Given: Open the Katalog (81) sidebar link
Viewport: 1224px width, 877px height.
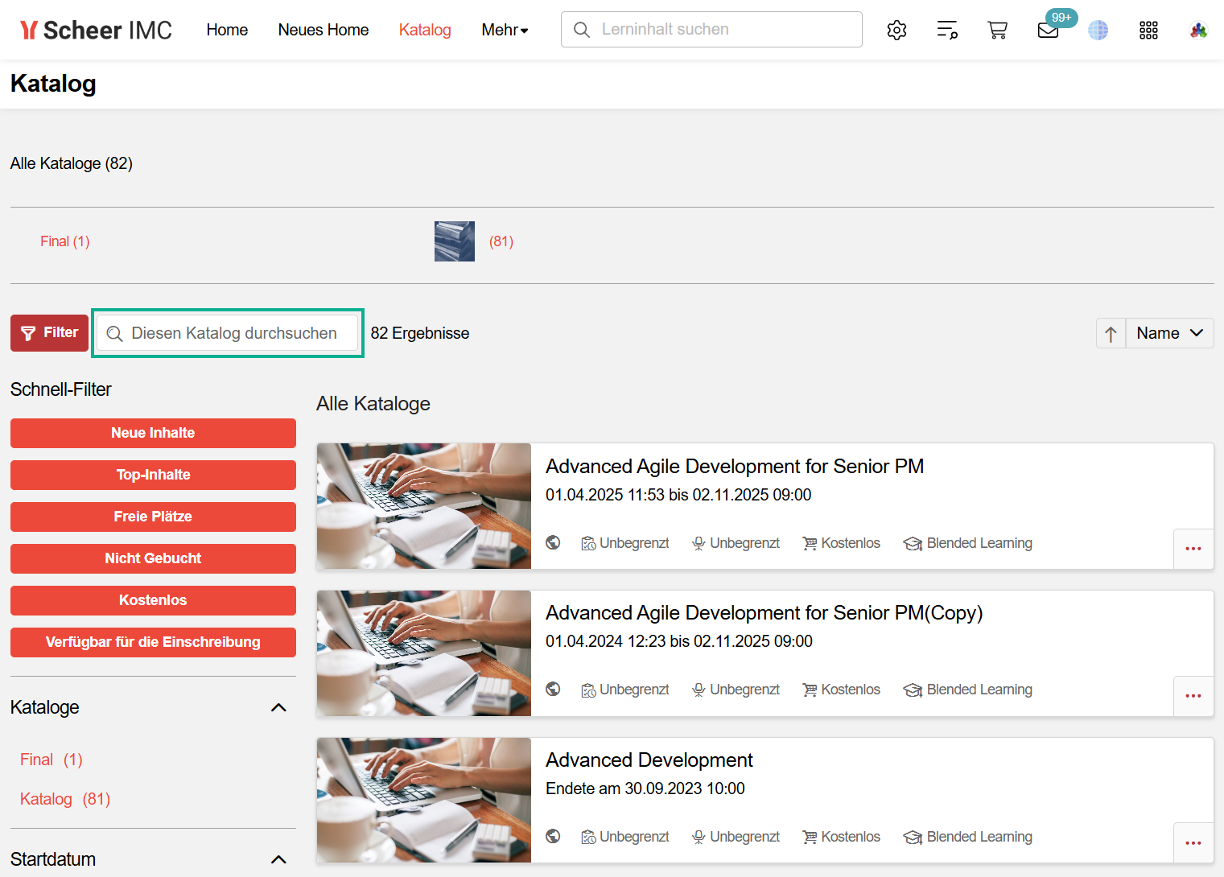Looking at the screenshot, I should coord(65,799).
